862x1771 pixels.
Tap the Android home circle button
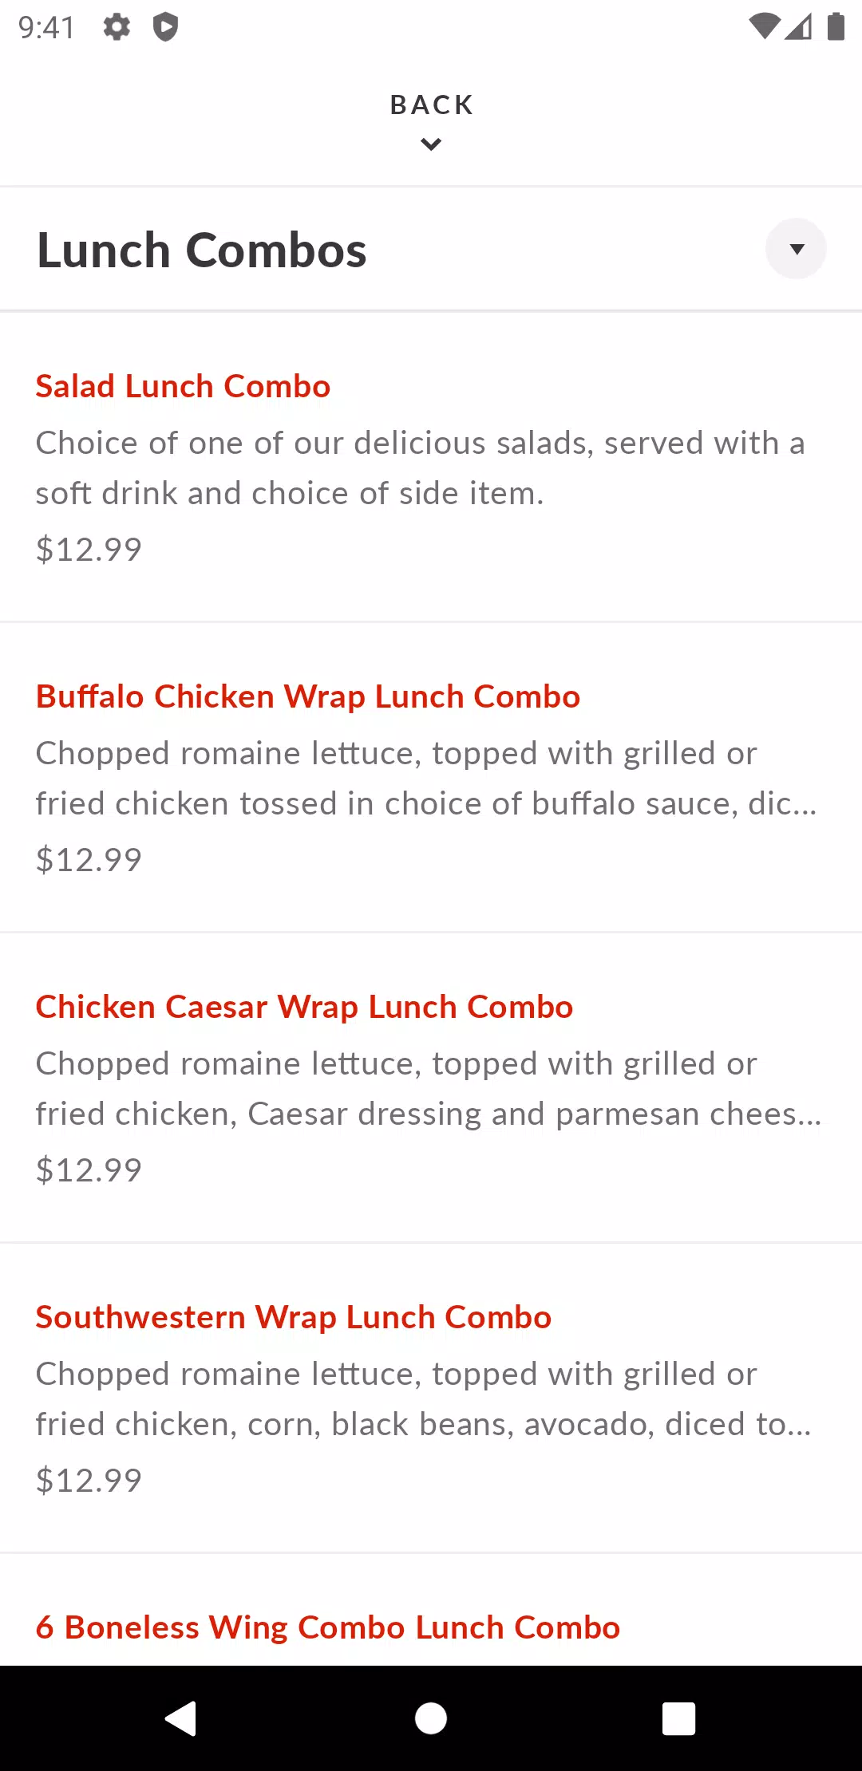pos(431,1718)
